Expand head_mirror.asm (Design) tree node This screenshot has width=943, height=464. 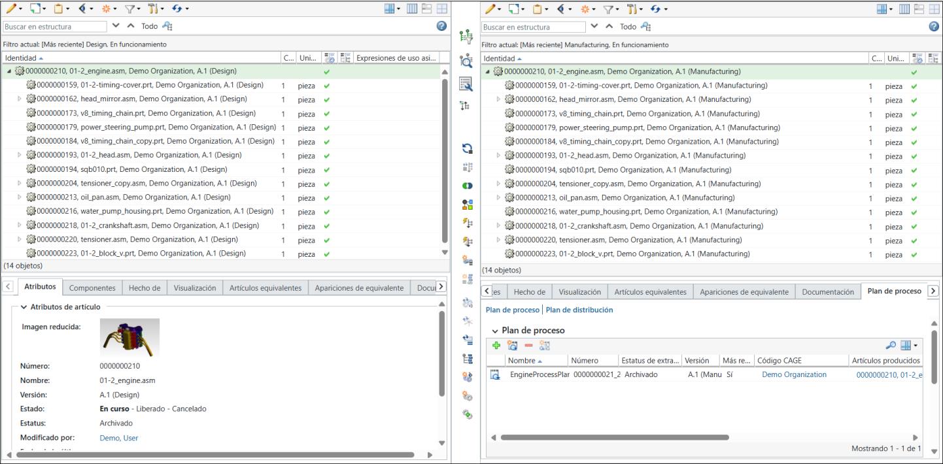(x=20, y=99)
